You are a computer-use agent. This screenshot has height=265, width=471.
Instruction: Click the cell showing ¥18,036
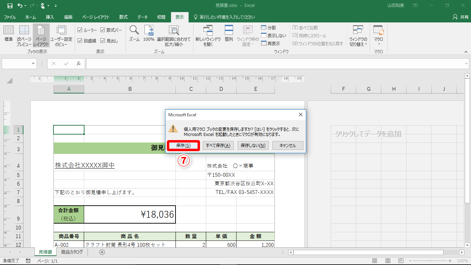(x=130, y=215)
